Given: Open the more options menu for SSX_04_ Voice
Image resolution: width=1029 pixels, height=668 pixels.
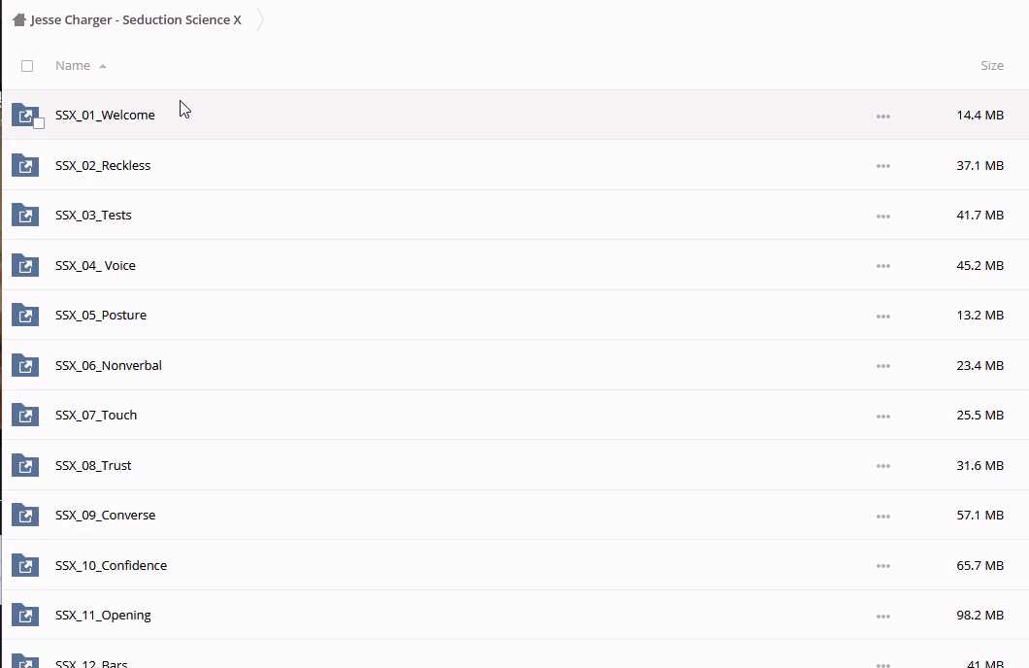Looking at the screenshot, I should (x=882, y=266).
